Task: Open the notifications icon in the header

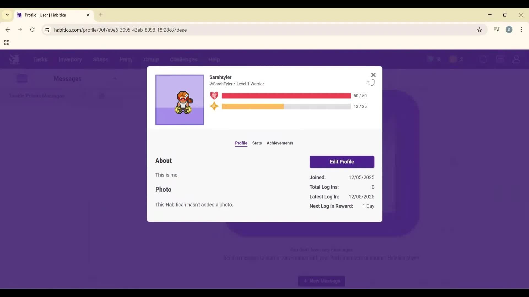Action: (x=500, y=59)
